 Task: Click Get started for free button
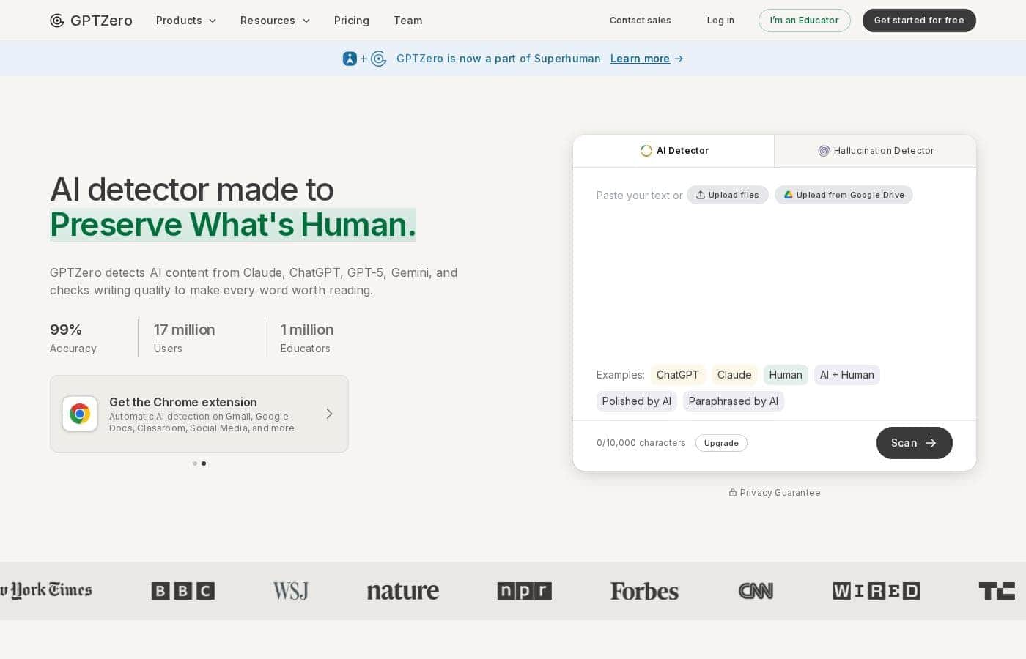tap(919, 21)
